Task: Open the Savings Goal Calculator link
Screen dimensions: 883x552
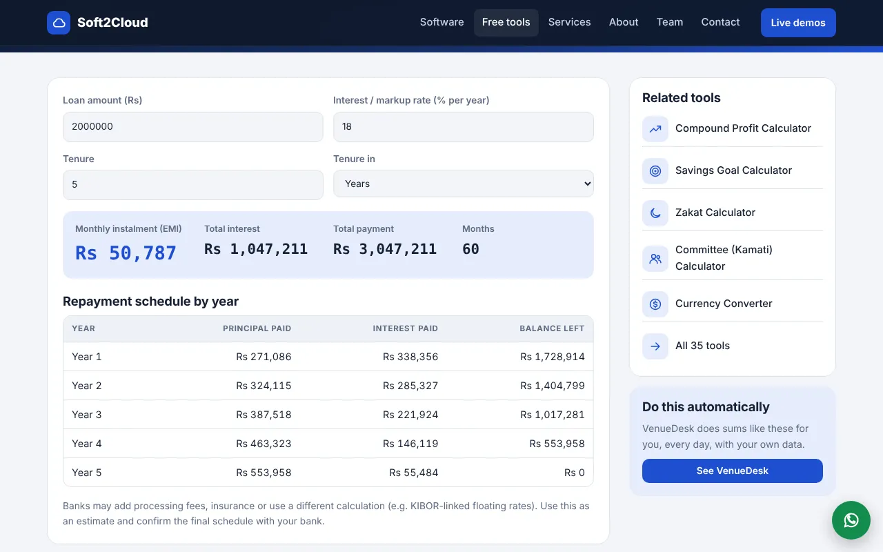Action: 733,170
